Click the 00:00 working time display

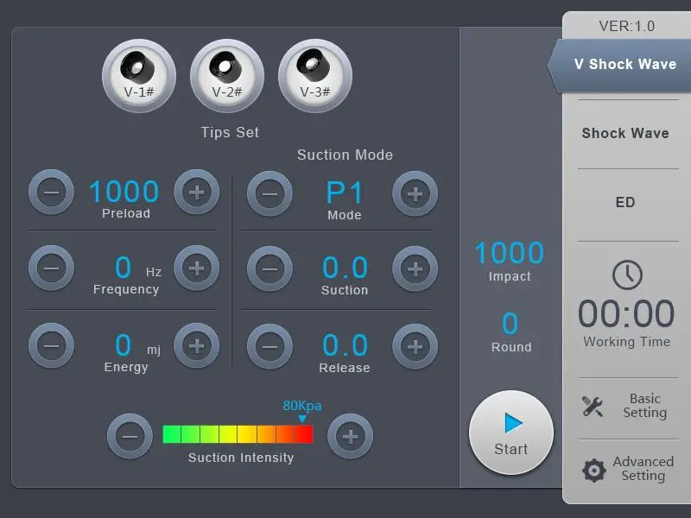[626, 313]
